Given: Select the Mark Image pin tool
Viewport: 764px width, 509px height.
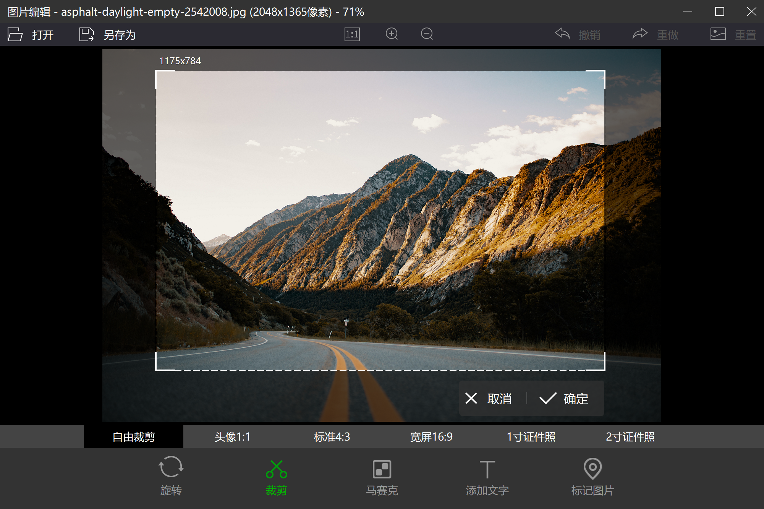Looking at the screenshot, I should point(592,468).
